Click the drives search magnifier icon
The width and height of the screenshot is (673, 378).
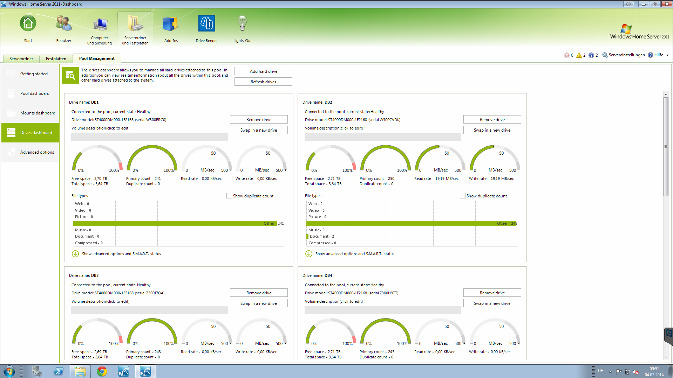tap(70, 75)
